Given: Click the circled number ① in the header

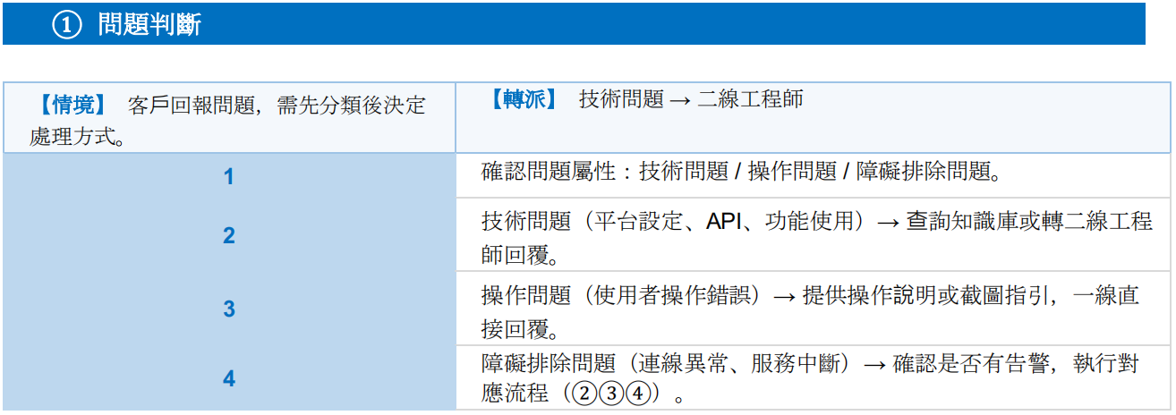Looking at the screenshot, I should tap(66, 26).
